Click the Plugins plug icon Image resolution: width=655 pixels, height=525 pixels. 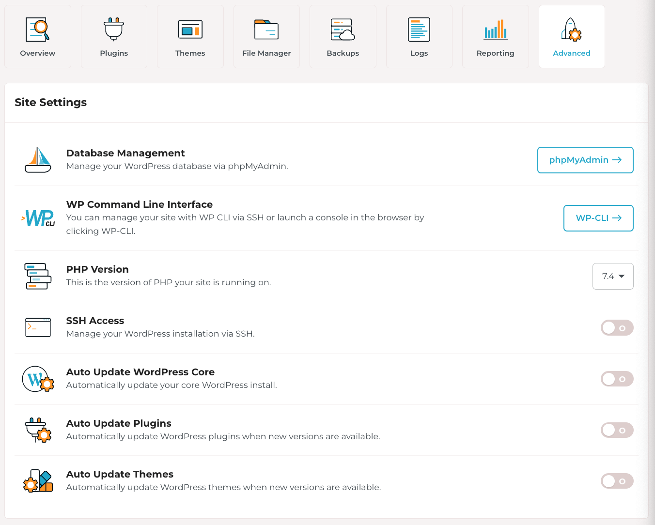click(114, 29)
